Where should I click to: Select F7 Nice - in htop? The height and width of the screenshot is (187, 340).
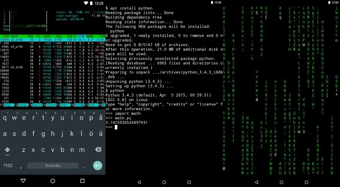(91, 105)
